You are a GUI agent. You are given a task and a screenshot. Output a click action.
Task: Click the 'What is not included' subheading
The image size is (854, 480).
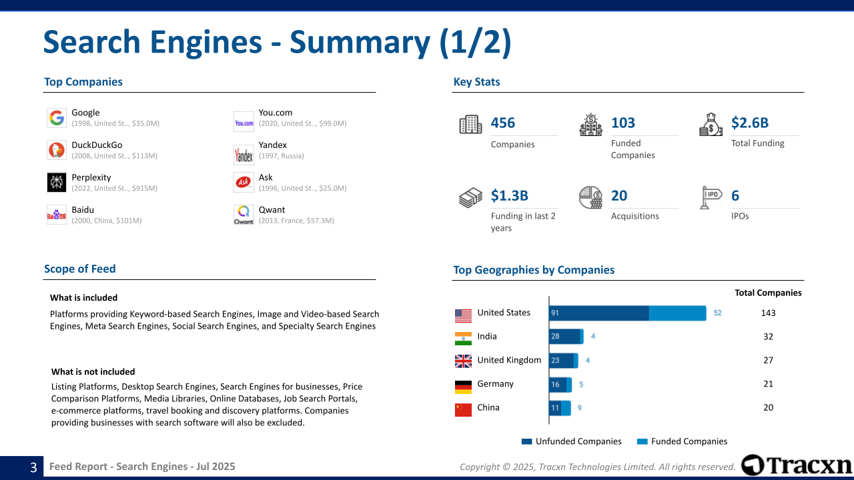click(93, 372)
